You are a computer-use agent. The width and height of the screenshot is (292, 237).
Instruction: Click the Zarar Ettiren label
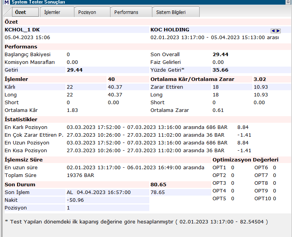pos(167,87)
